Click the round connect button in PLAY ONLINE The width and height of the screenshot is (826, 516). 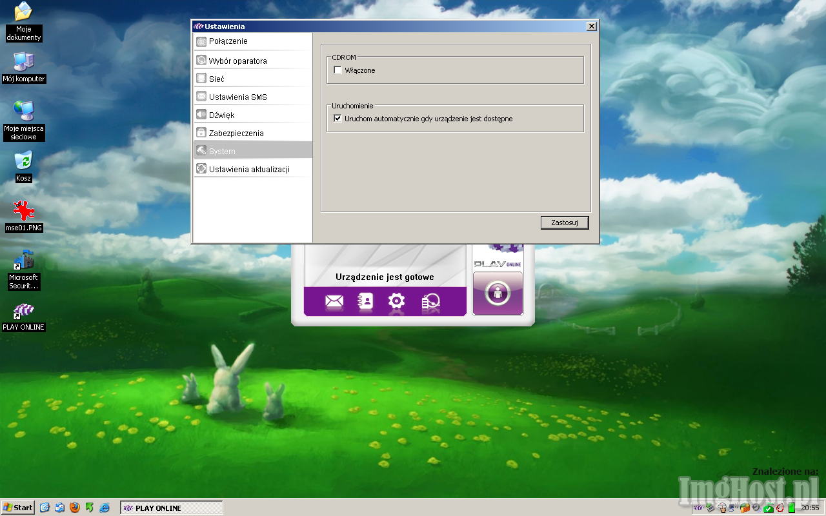pyautogui.click(x=498, y=293)
